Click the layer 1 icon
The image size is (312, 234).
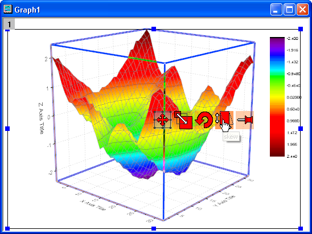[x=9, y=24]
